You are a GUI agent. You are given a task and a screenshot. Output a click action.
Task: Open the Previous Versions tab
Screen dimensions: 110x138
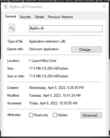[60, 17]
